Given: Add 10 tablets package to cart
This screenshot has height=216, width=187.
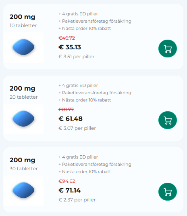Looking at the screenshot, I should [168, 49].
